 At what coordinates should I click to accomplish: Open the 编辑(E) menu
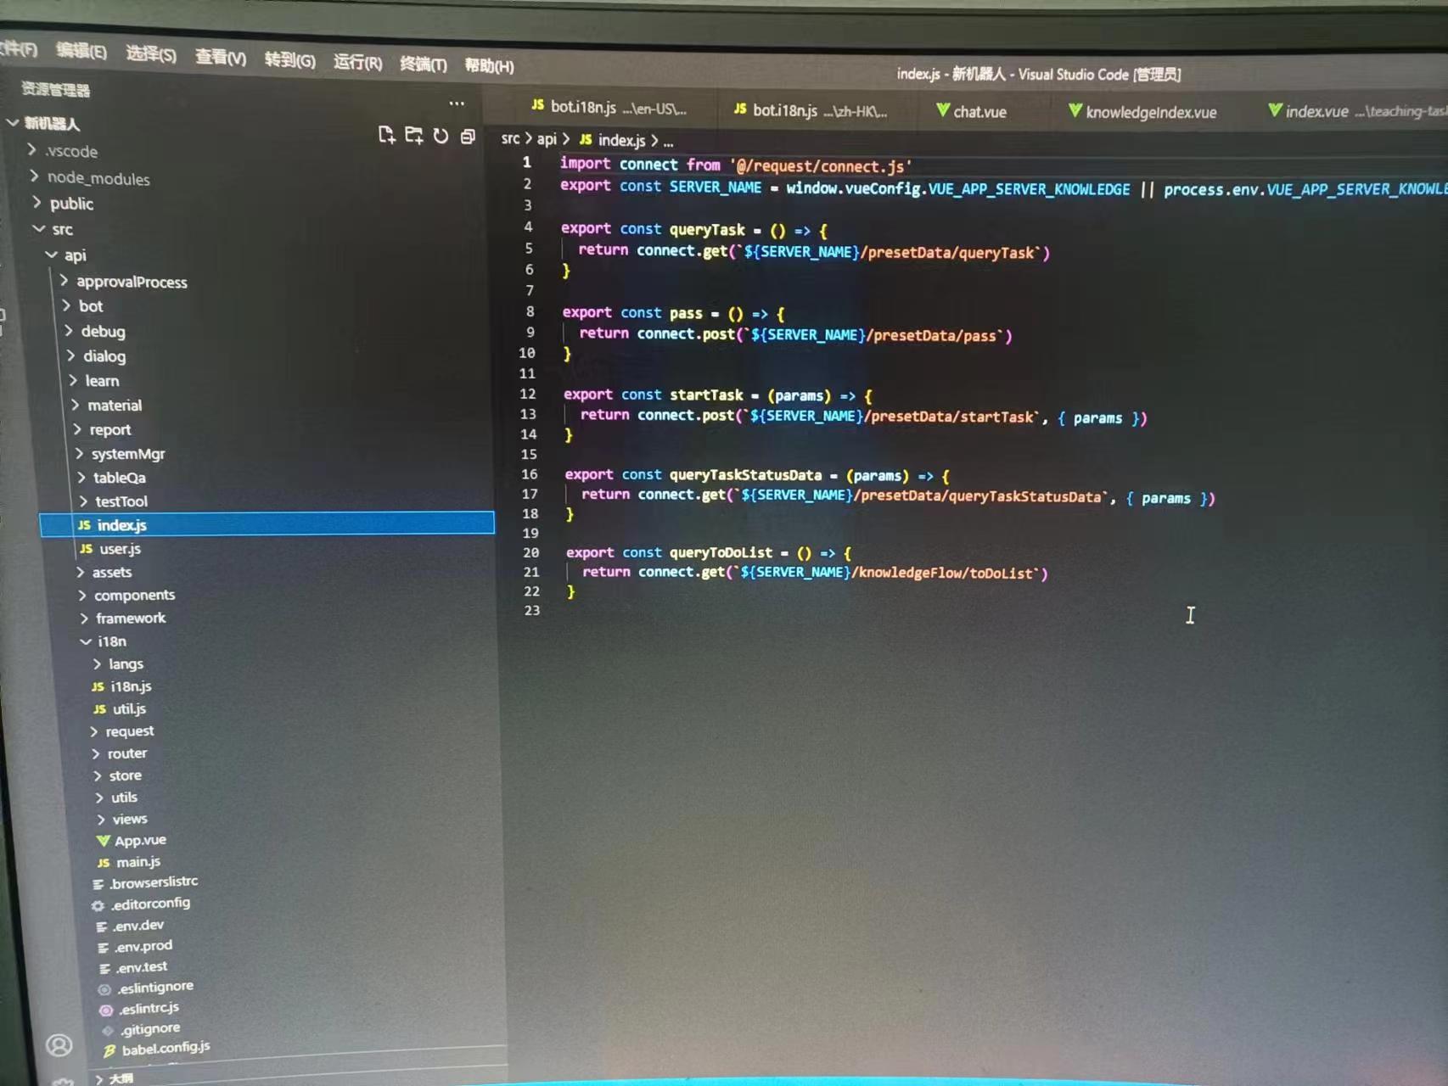(81, 51)
